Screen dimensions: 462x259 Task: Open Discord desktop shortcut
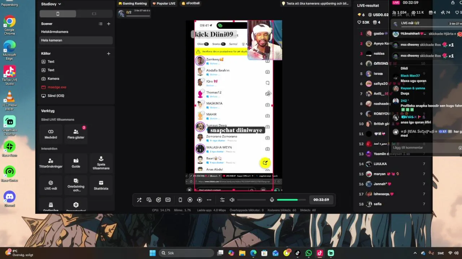pyautogui.click(x=9, y=199)
